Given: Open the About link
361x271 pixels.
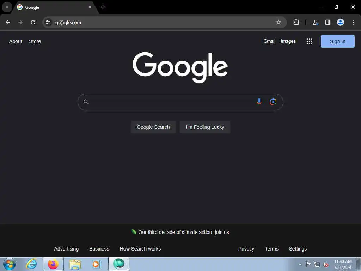Looking at the screenshot, I should click(16, 41).
